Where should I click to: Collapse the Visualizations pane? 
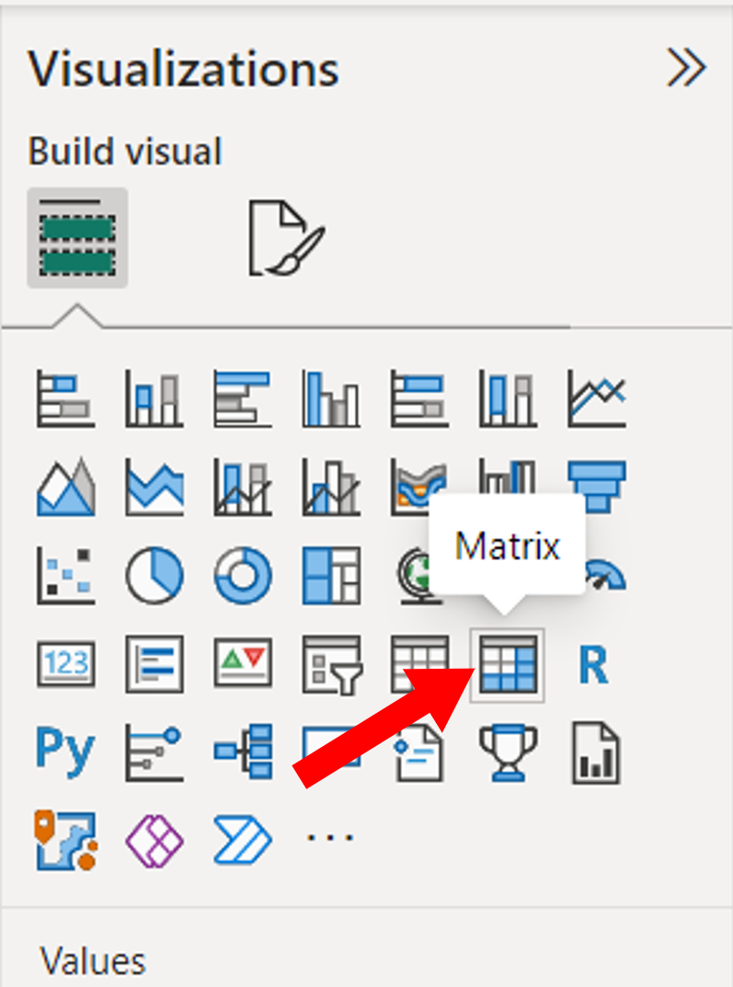[685, 67]
